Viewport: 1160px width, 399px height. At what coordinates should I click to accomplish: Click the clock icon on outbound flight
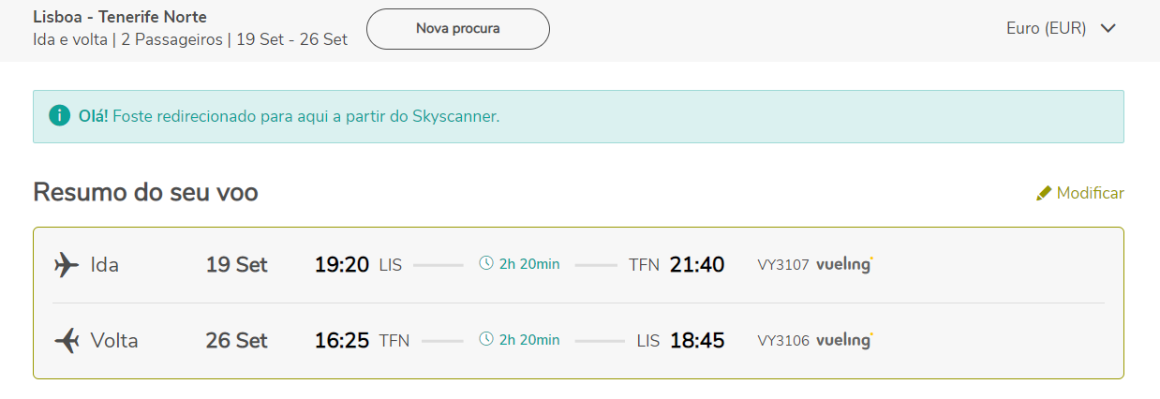click(485, 264)
